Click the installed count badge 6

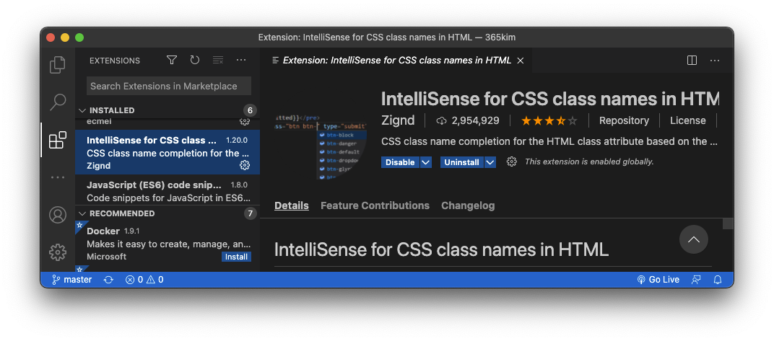point(251,110)
